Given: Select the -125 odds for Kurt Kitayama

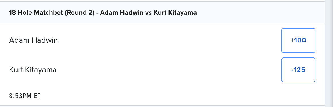Looking at the screenshot, I should 298,70.
